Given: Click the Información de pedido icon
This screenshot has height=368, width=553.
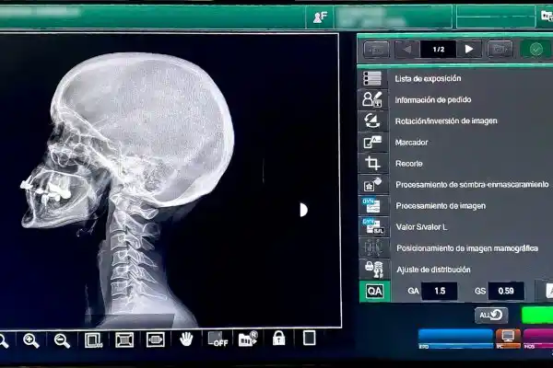Looking at the screenshot, I should [x=372, y=99].
